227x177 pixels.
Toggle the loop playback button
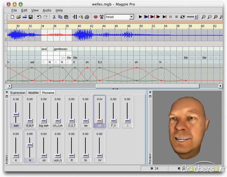(182, 17)
